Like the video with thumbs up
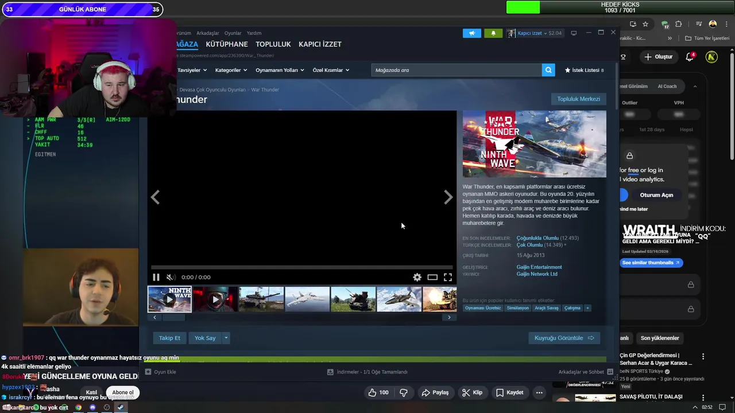The image size is (735, 413). pos(378,392)
